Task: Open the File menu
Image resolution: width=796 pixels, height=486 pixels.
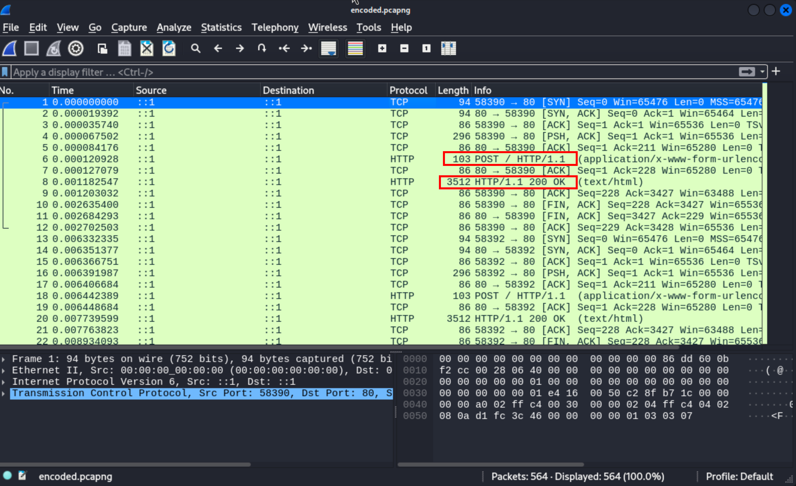Action: [x=11, y=27]
